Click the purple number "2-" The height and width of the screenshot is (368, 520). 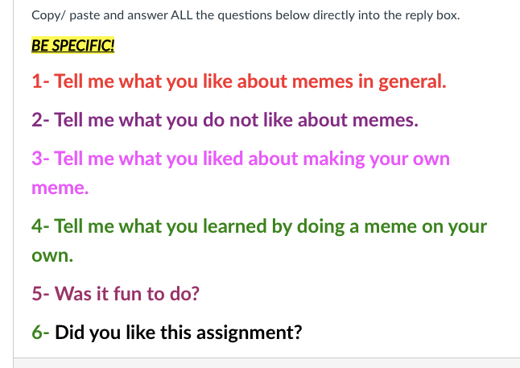point(41,121)
